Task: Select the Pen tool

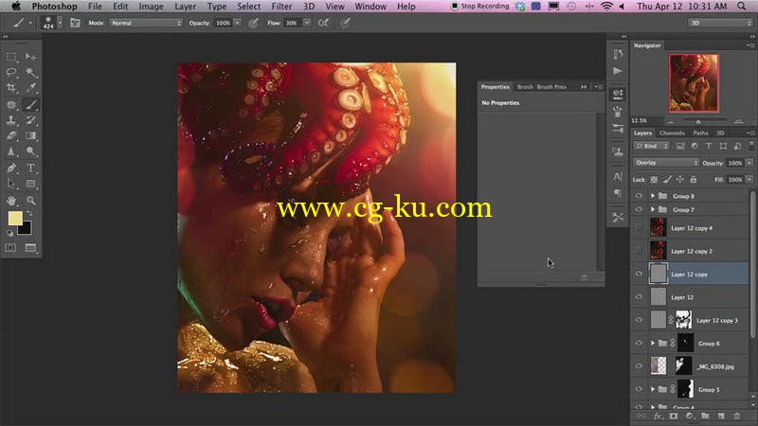Action: tap(11, 169)
